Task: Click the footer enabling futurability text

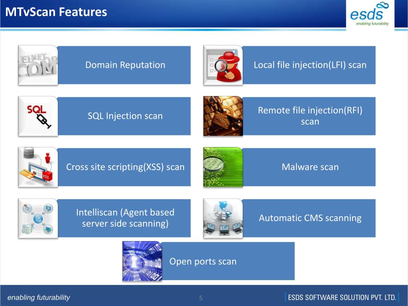Action: (x=39, y=297)
